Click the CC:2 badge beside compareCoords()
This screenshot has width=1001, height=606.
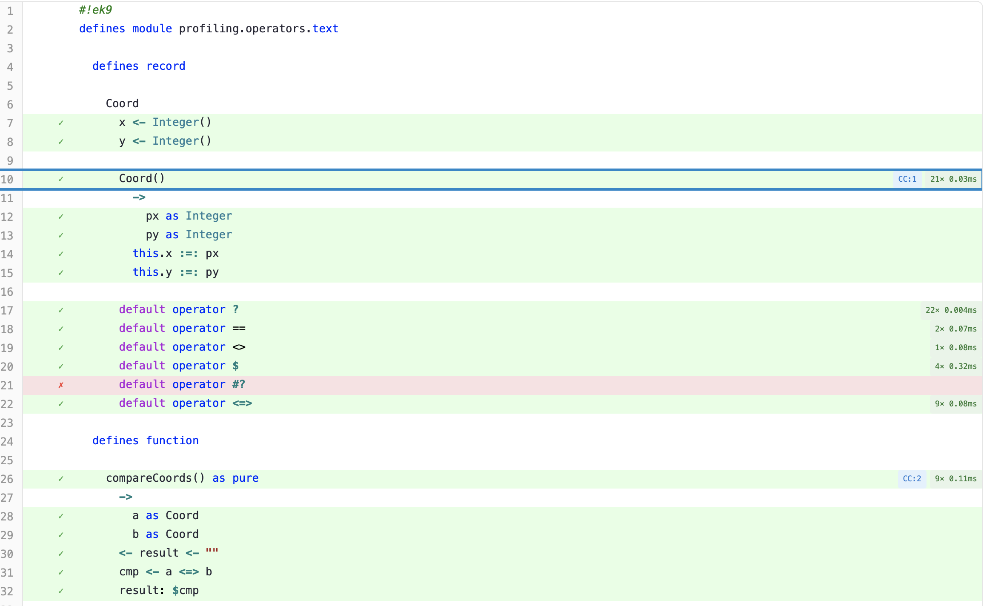pos(912,479)
